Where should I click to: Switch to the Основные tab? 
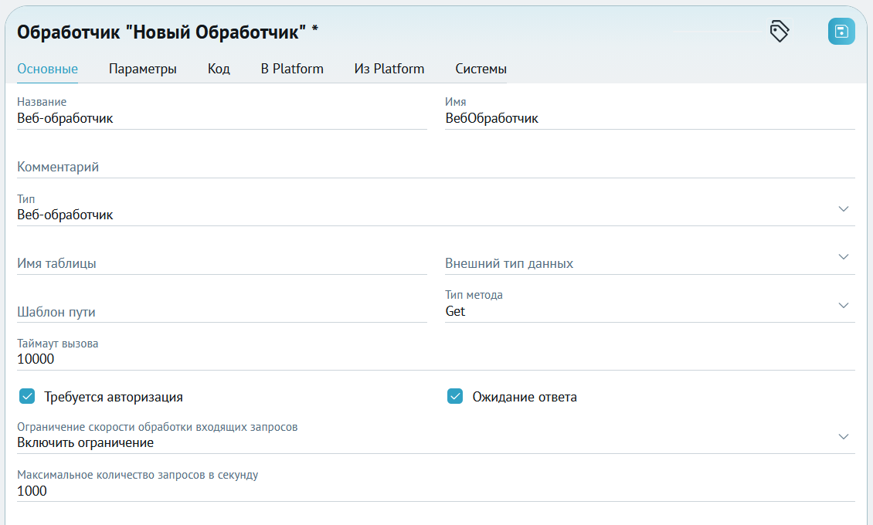pos(47,69)
